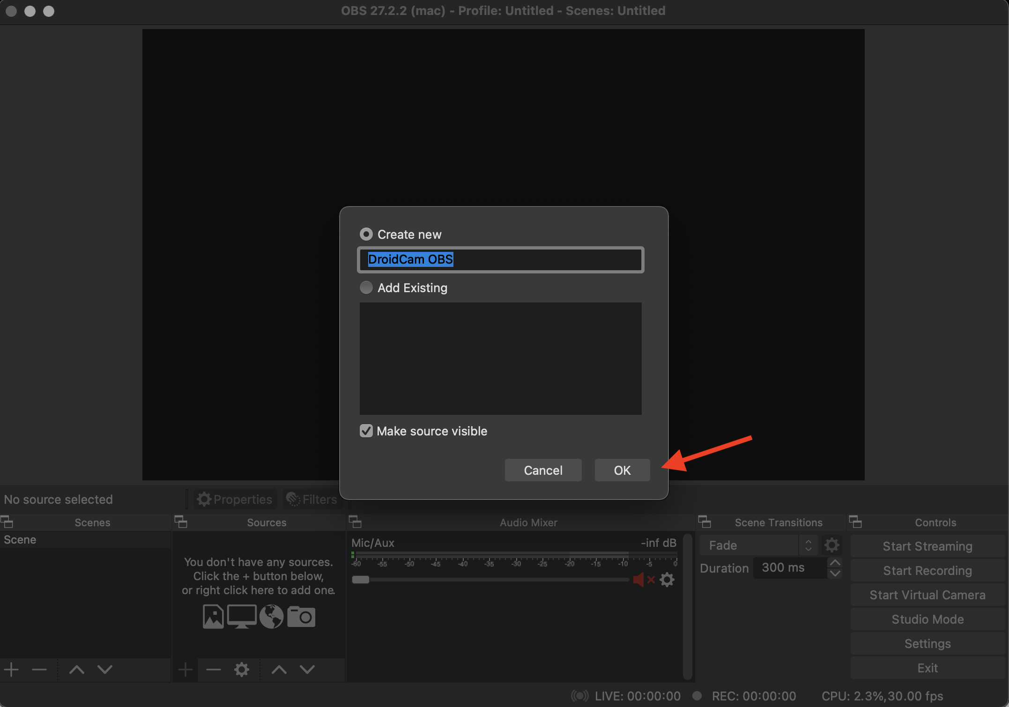Image resolution: width=1009 pixels, height=707 pixels.
Task: Open Mic/Aux gear settings icon
Action: [667, 580]
